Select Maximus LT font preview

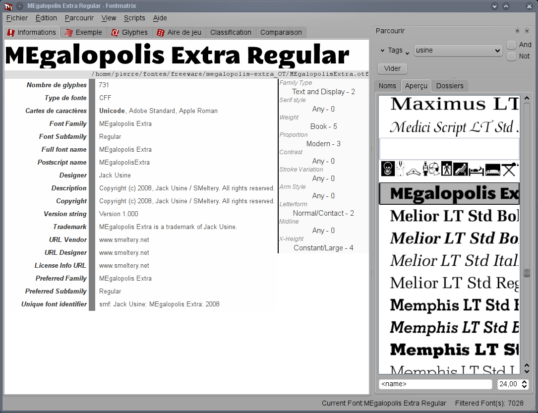pyautogui.click(x=449, y=104)
